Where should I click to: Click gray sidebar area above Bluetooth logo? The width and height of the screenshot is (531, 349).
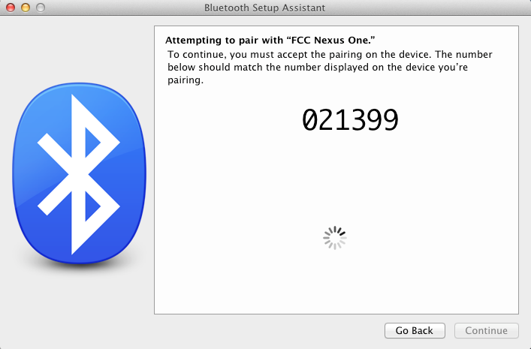[x=78, y=49]
